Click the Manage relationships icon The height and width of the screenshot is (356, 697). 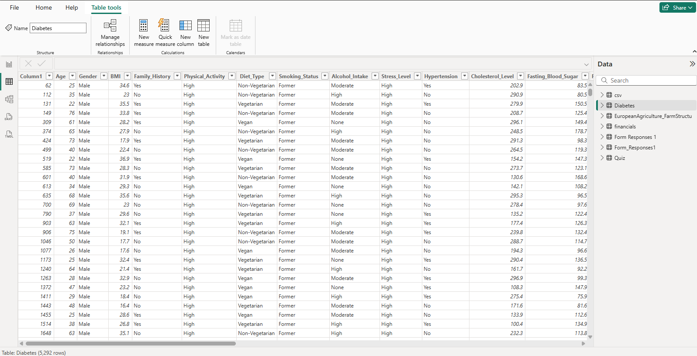pos(110,26)
